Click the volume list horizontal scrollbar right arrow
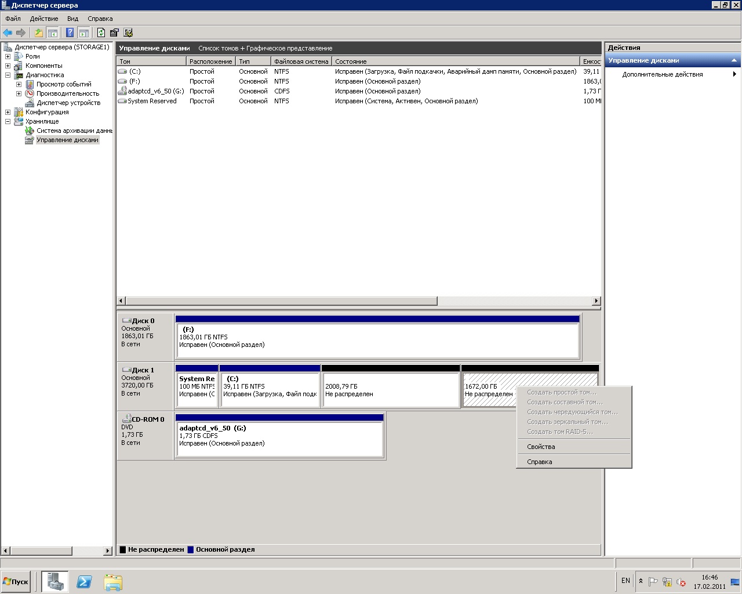Screen dimensions: 742x594 pyautogui.click(x=596, y=300)
